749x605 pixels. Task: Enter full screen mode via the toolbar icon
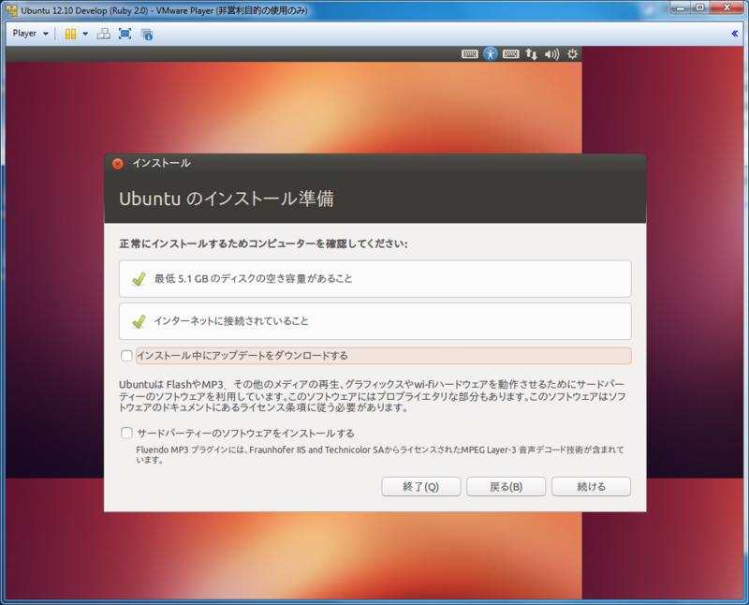click(x=125, y=34)
